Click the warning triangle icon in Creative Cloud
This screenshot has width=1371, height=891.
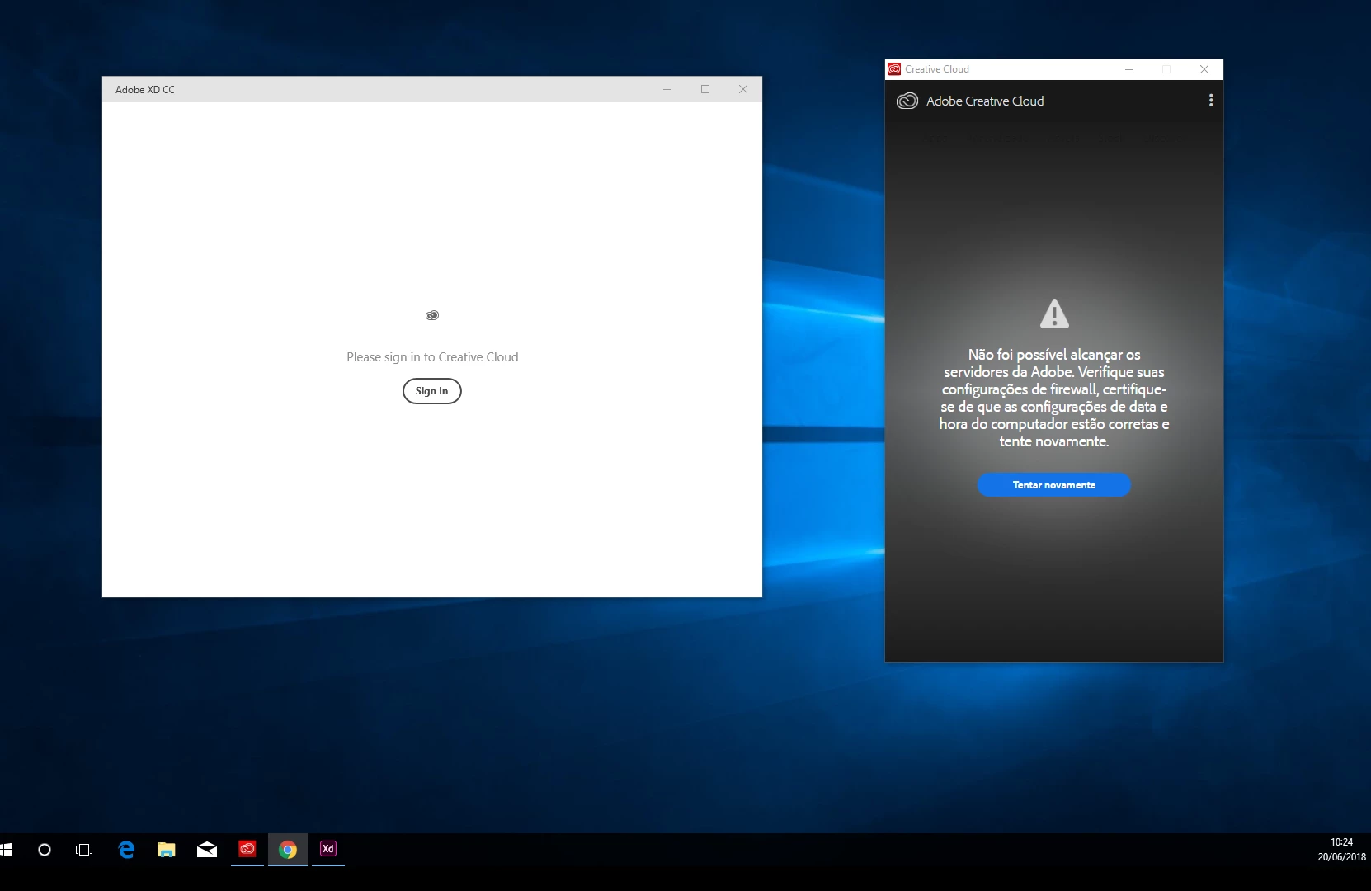[x=1054, y=313]
